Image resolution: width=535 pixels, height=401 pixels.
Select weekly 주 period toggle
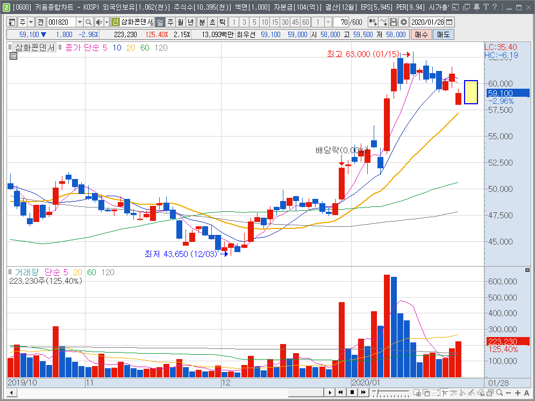[170, 22]
